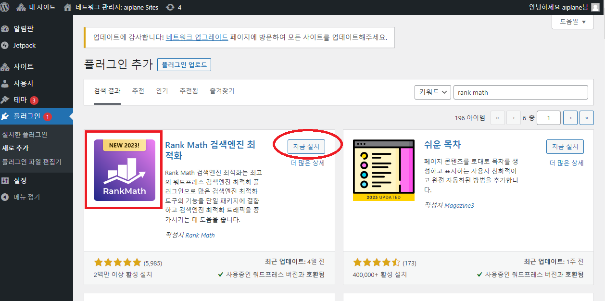Screen dimensions: 605x301
Task: Switch to the Featured (추천) tab
Action: coord(138,91)
